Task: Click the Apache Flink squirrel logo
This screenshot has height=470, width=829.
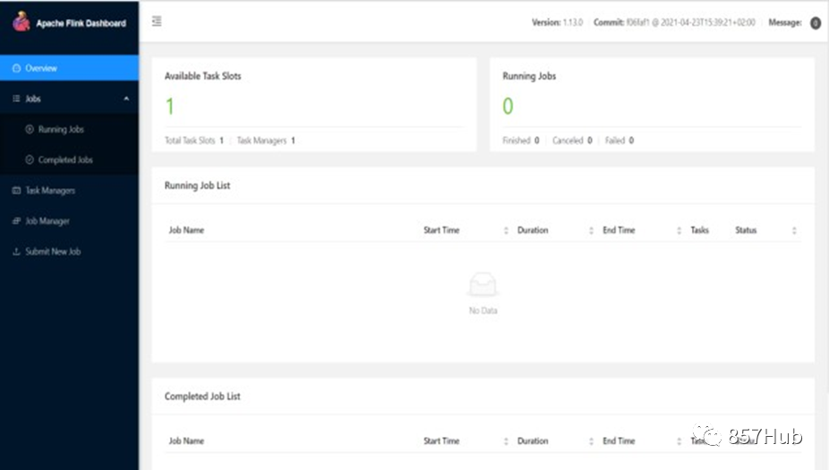Action: pos(21,21)
